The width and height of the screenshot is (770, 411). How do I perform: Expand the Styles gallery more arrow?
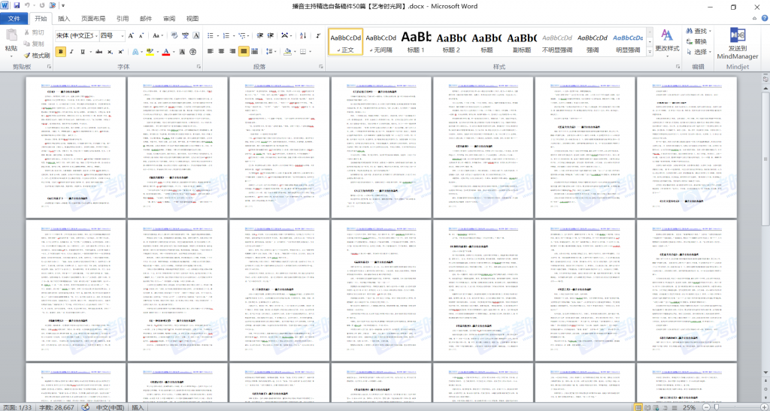click(x=649, y=52)
